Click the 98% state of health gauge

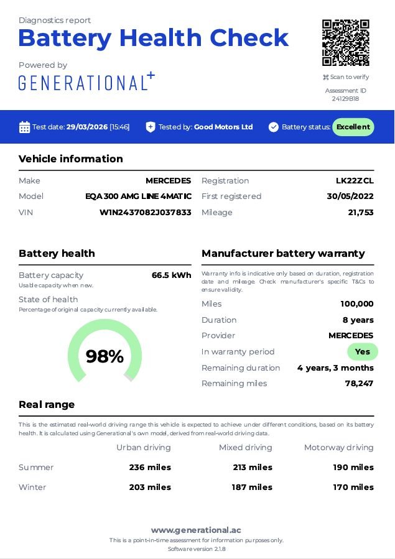105,353
